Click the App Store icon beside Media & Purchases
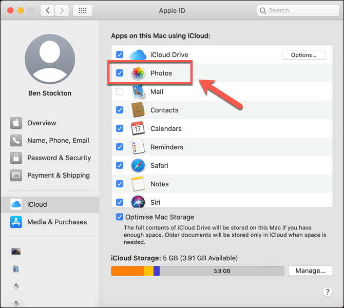Image resolution: width=344 pixels, height=308 pixels. point(16,222)
